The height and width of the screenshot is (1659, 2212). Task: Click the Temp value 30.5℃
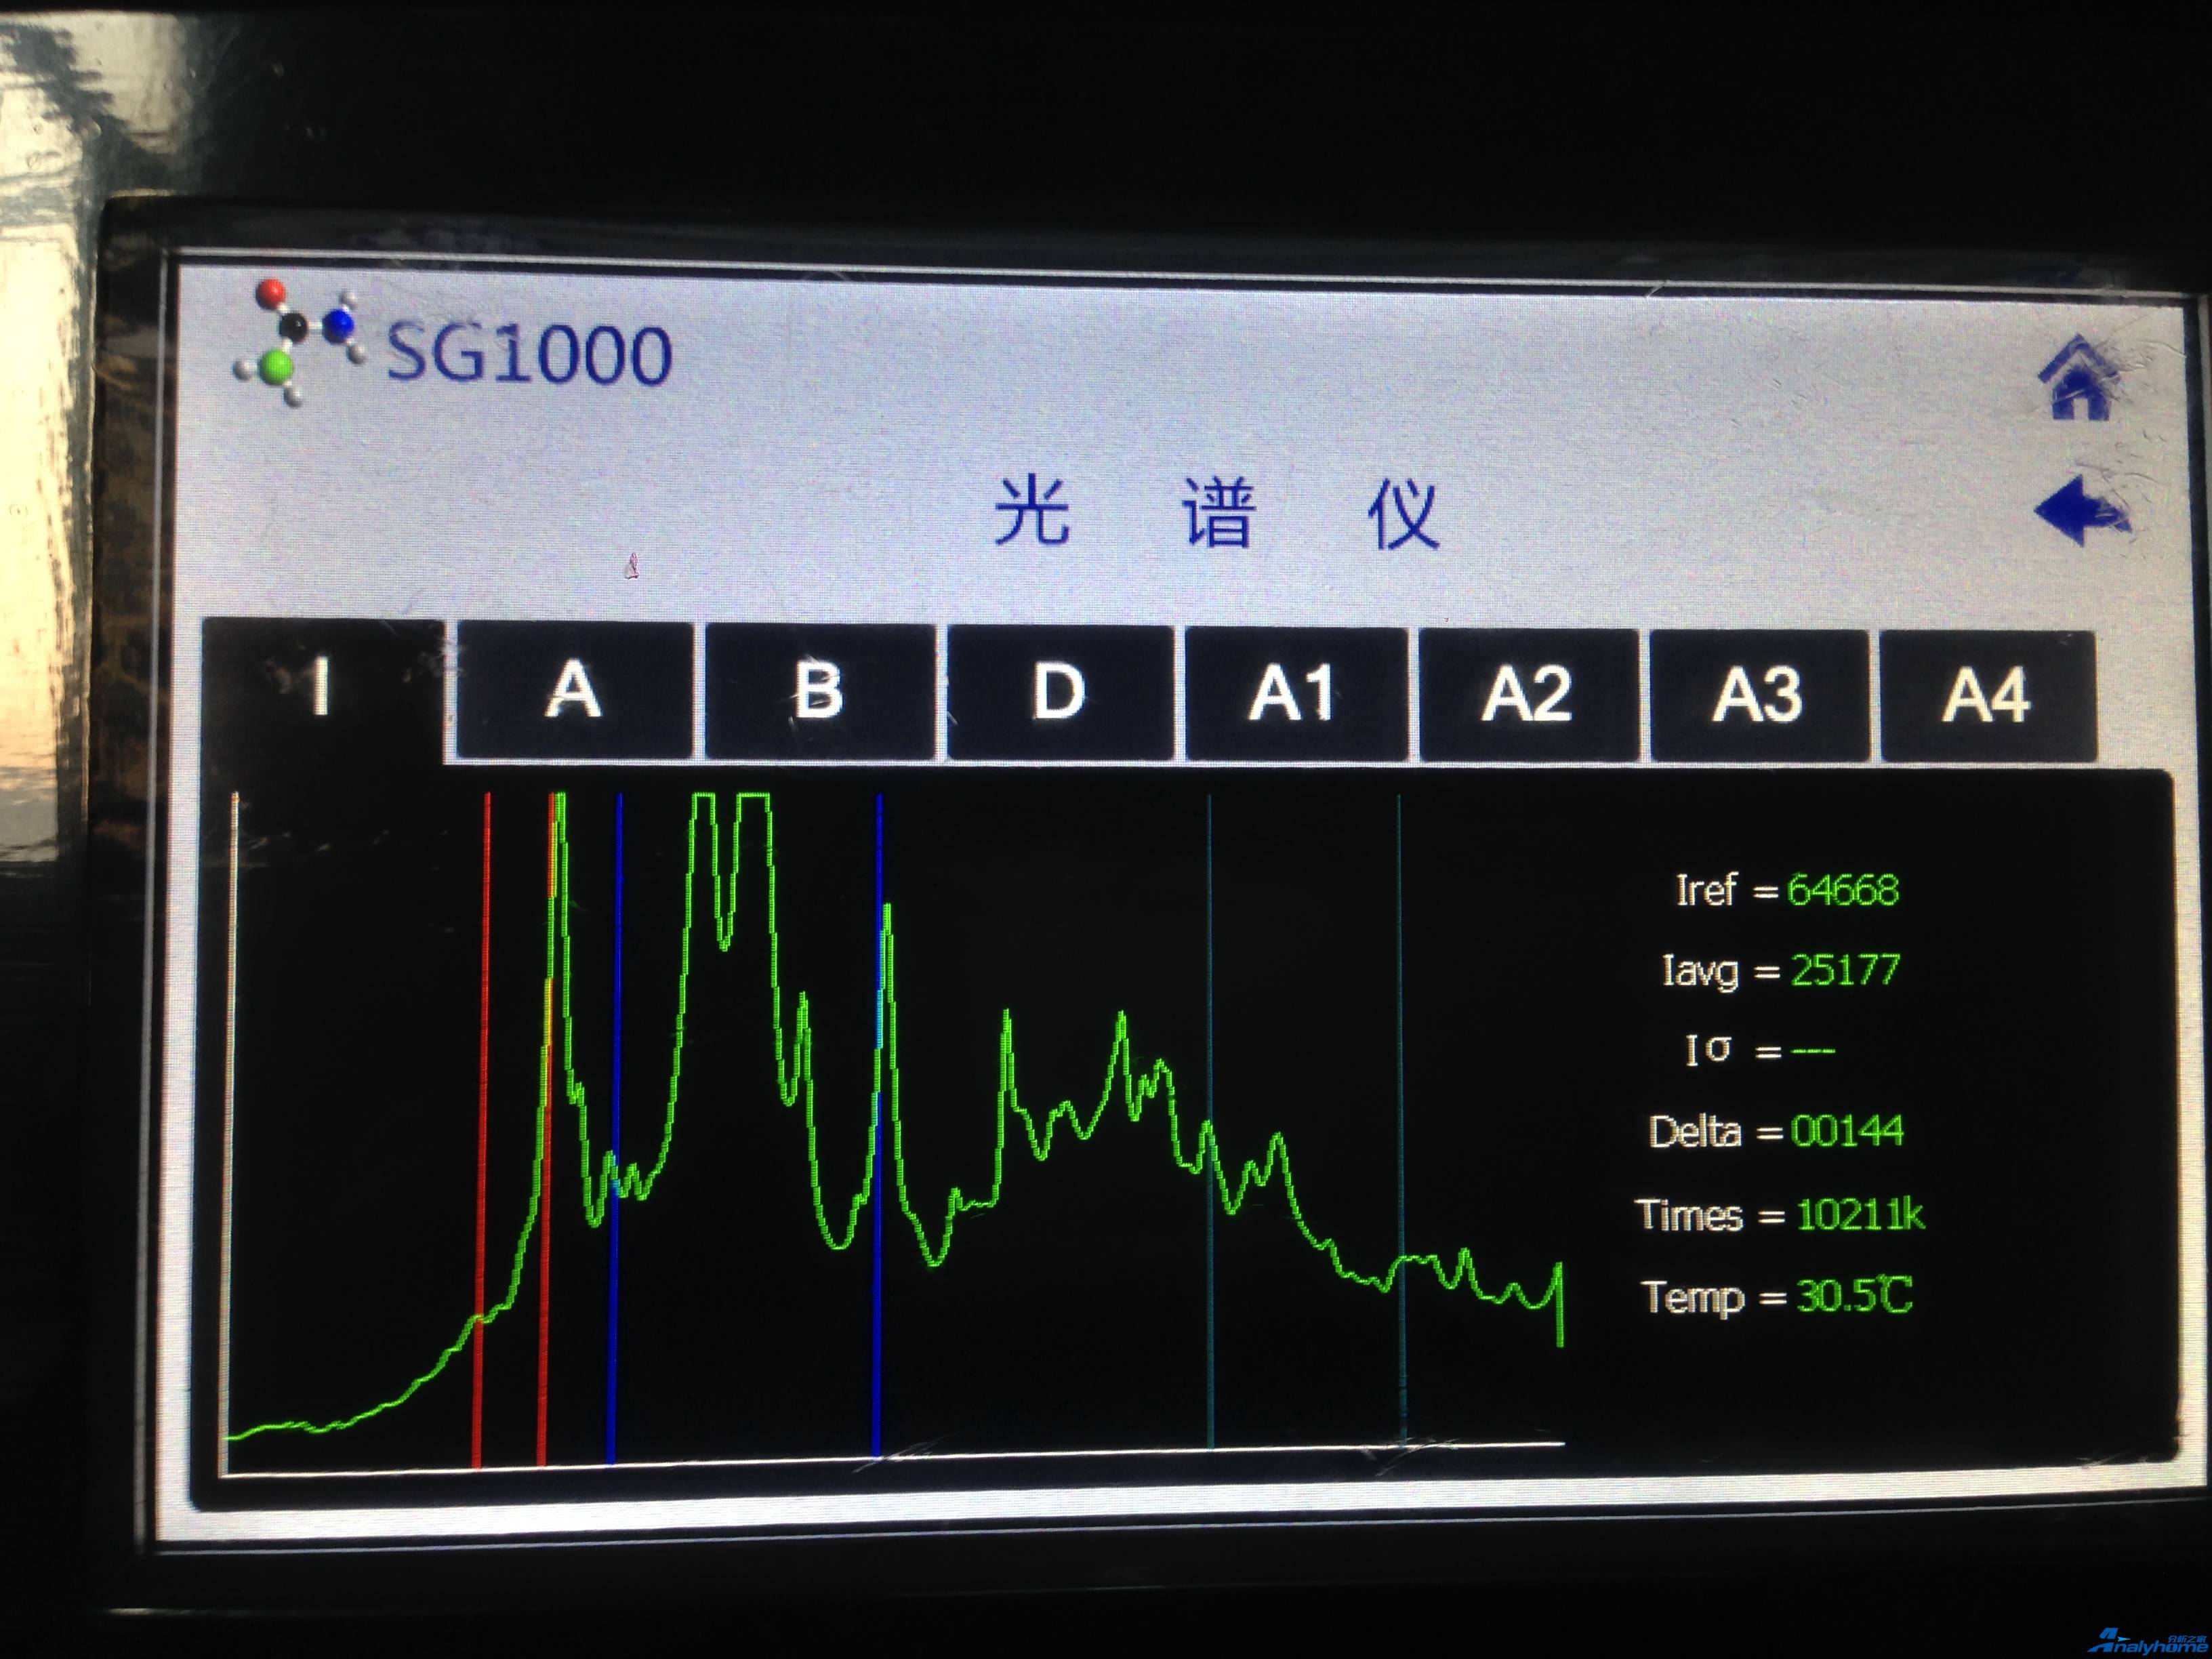tap(1855, 1297)
